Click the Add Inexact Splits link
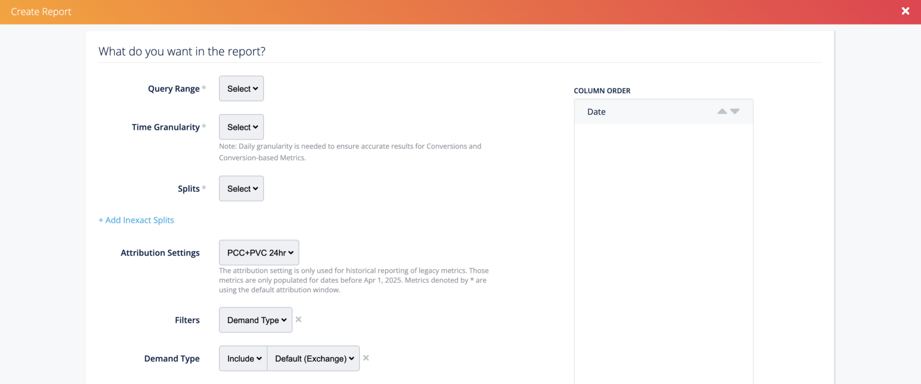921x384 pixels. pos(136,220)
